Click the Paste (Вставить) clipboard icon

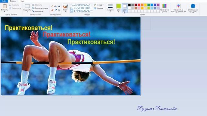[5, 6]
